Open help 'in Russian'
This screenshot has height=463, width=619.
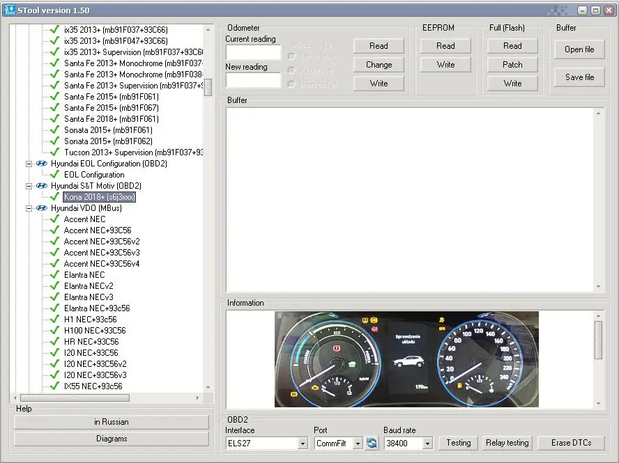click(x=112, y=422)
